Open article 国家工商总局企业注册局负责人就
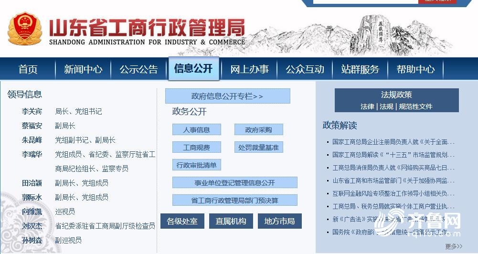Image resolution: width=478 pixels, height=254 pixels. tap(393, 142)
